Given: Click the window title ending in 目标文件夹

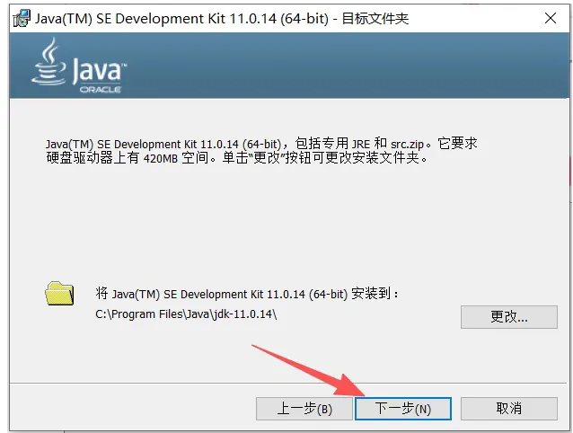Looking at the screenshot, I should click(x=222, y=18).
